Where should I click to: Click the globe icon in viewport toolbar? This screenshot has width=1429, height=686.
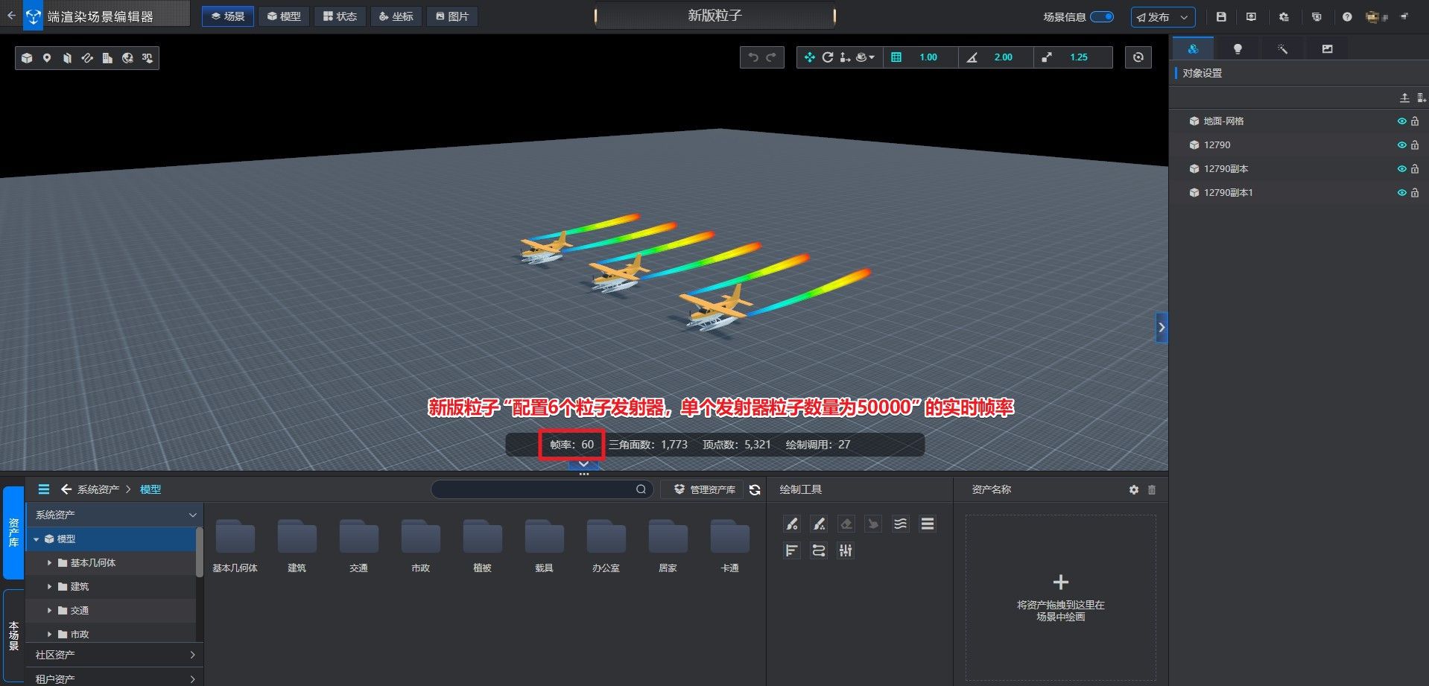point(127,58)
